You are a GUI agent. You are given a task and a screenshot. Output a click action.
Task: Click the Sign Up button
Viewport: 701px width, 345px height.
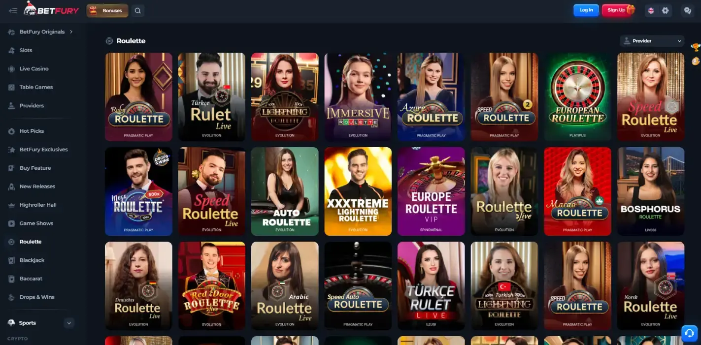point(618,10)
